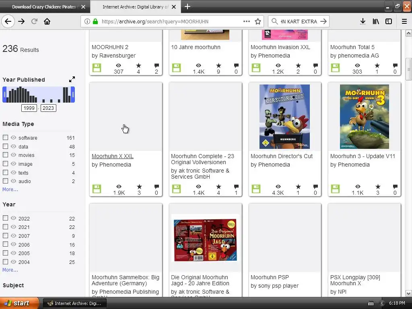Open page actions three-dot menu

[x=247, y=21]
